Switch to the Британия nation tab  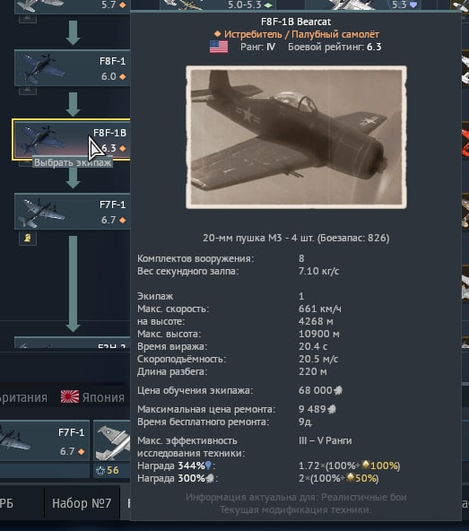23,397
